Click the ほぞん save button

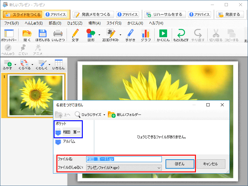click(180, 164)
